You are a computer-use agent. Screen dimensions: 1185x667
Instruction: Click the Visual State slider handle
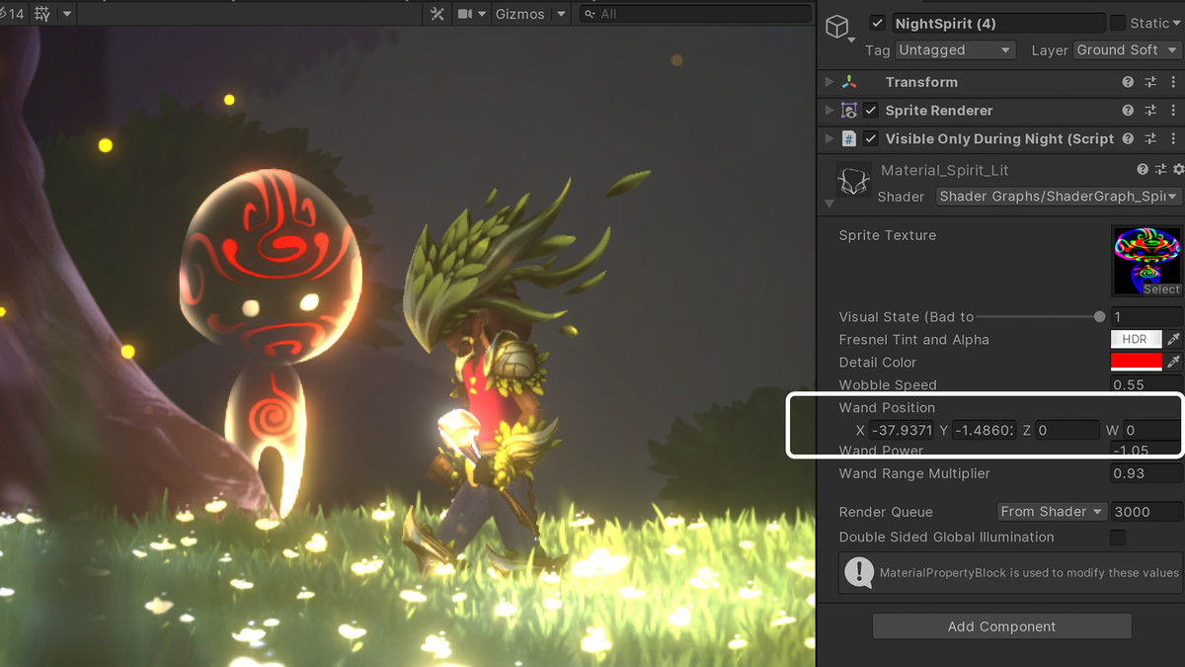tap(1100, 317)
